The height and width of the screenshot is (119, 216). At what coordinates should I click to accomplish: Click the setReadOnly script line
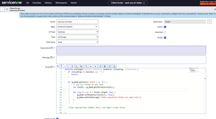click(x=96, y=95)
